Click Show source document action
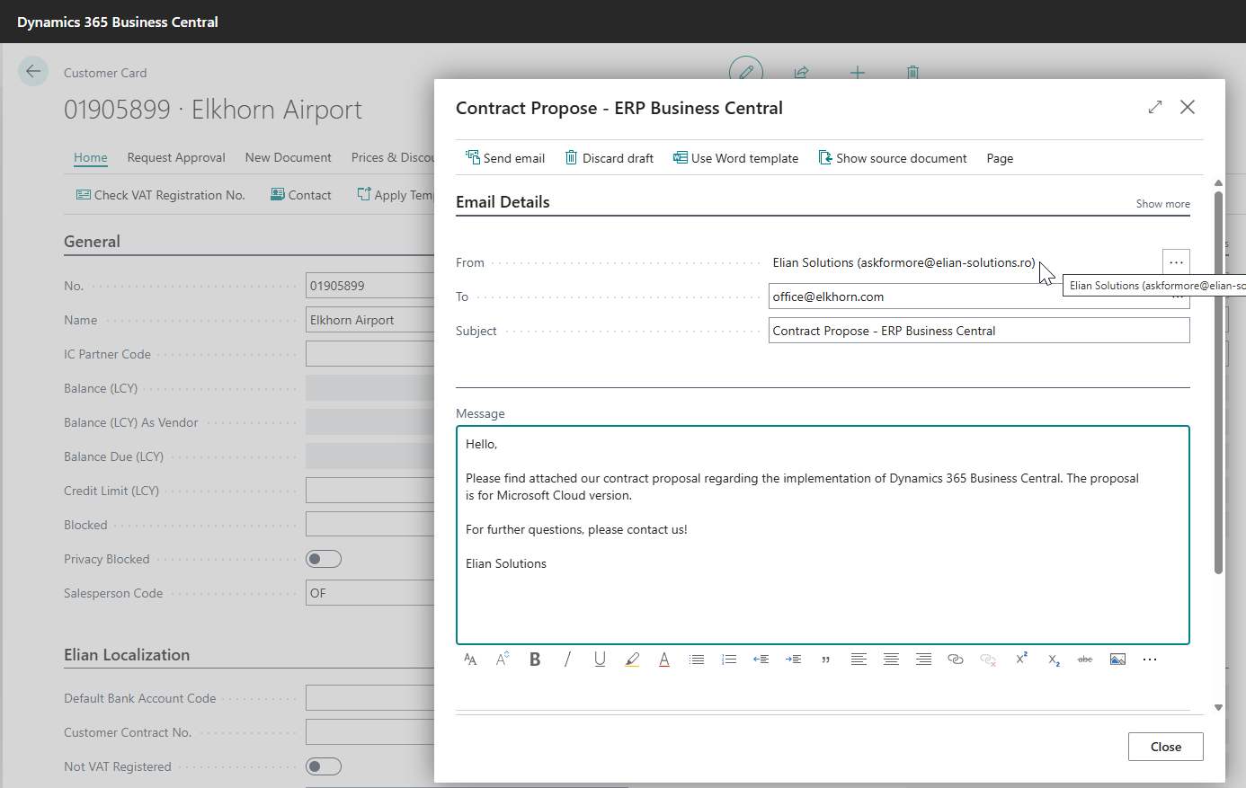This screenshot has height=788, width=1246. [893, 158]
